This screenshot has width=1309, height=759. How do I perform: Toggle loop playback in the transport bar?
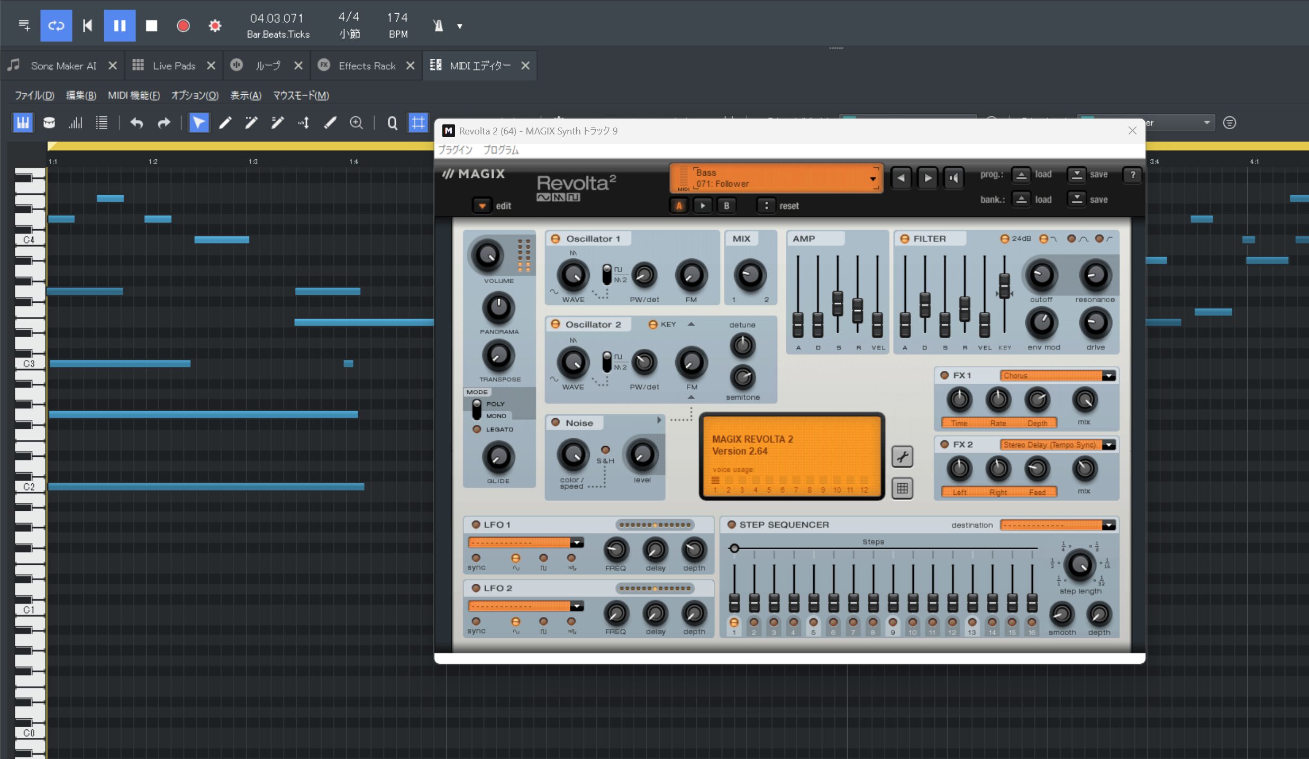coord(56,25)
